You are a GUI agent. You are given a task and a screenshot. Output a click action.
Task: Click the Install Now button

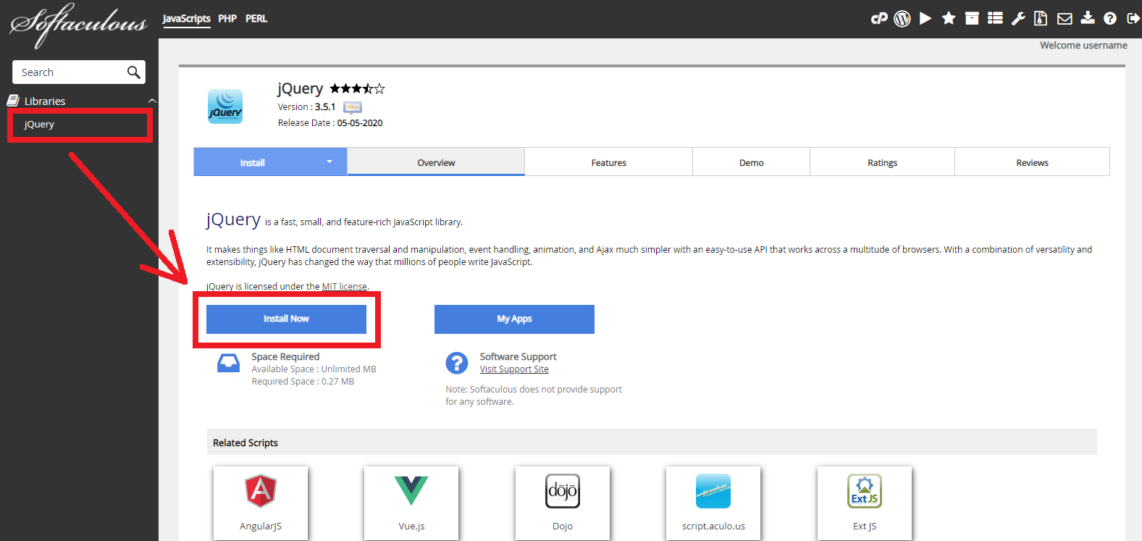pyautogui.click(x=286, y=319)
